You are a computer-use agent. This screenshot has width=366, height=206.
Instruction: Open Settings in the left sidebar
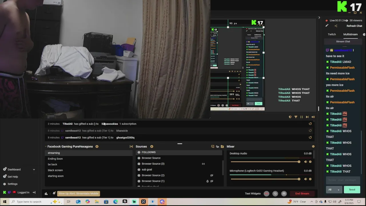pyautogui.click(x=13, y=184)
